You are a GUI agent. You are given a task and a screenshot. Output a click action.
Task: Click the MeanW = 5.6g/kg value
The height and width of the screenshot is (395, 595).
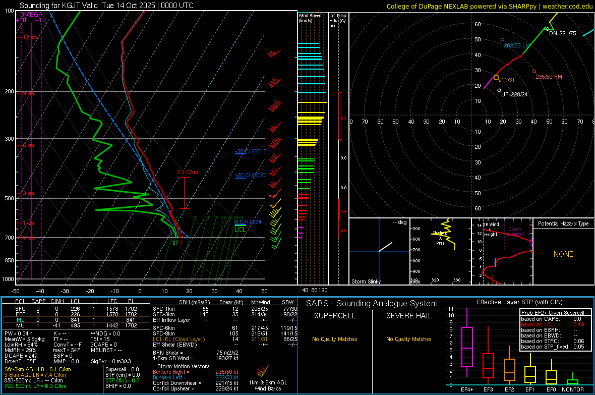[x=24, y=339]
